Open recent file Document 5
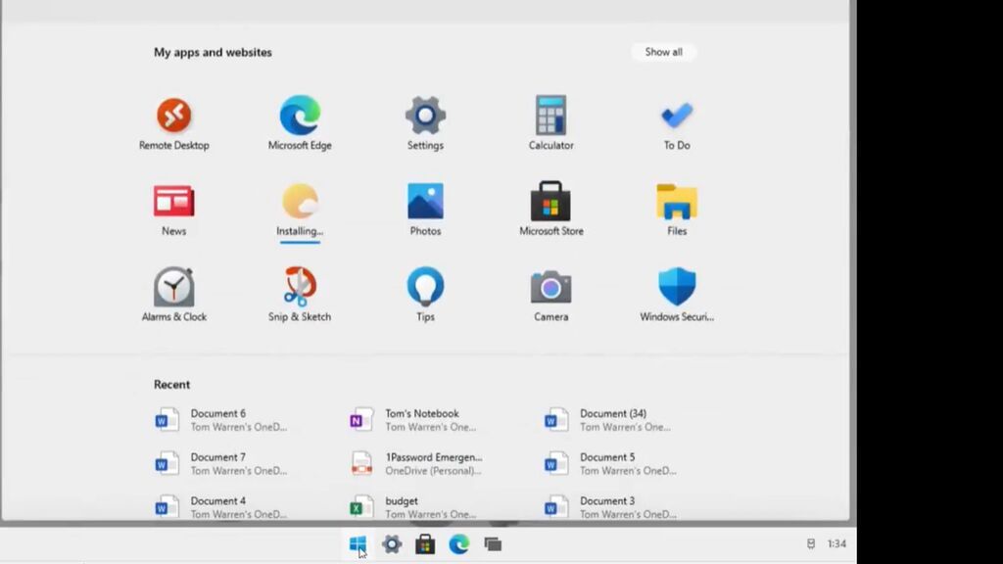The height and width of the screenshot is (564, 1003). tap(610, 463)
